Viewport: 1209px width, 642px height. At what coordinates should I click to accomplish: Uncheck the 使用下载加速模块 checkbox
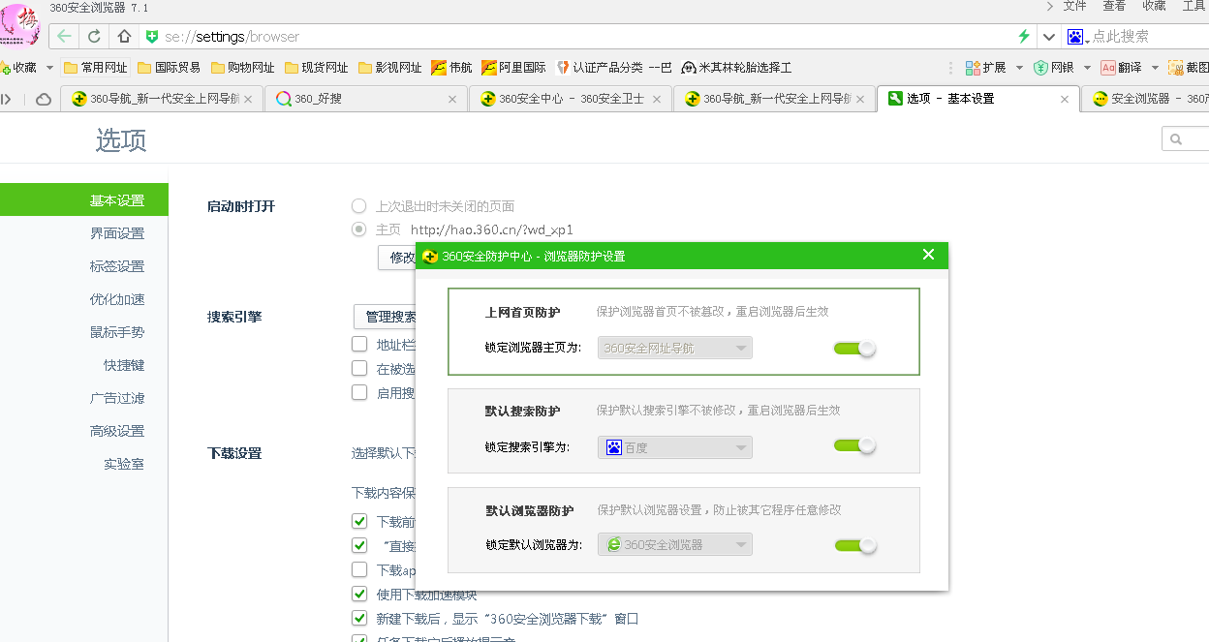coord(359,594)
